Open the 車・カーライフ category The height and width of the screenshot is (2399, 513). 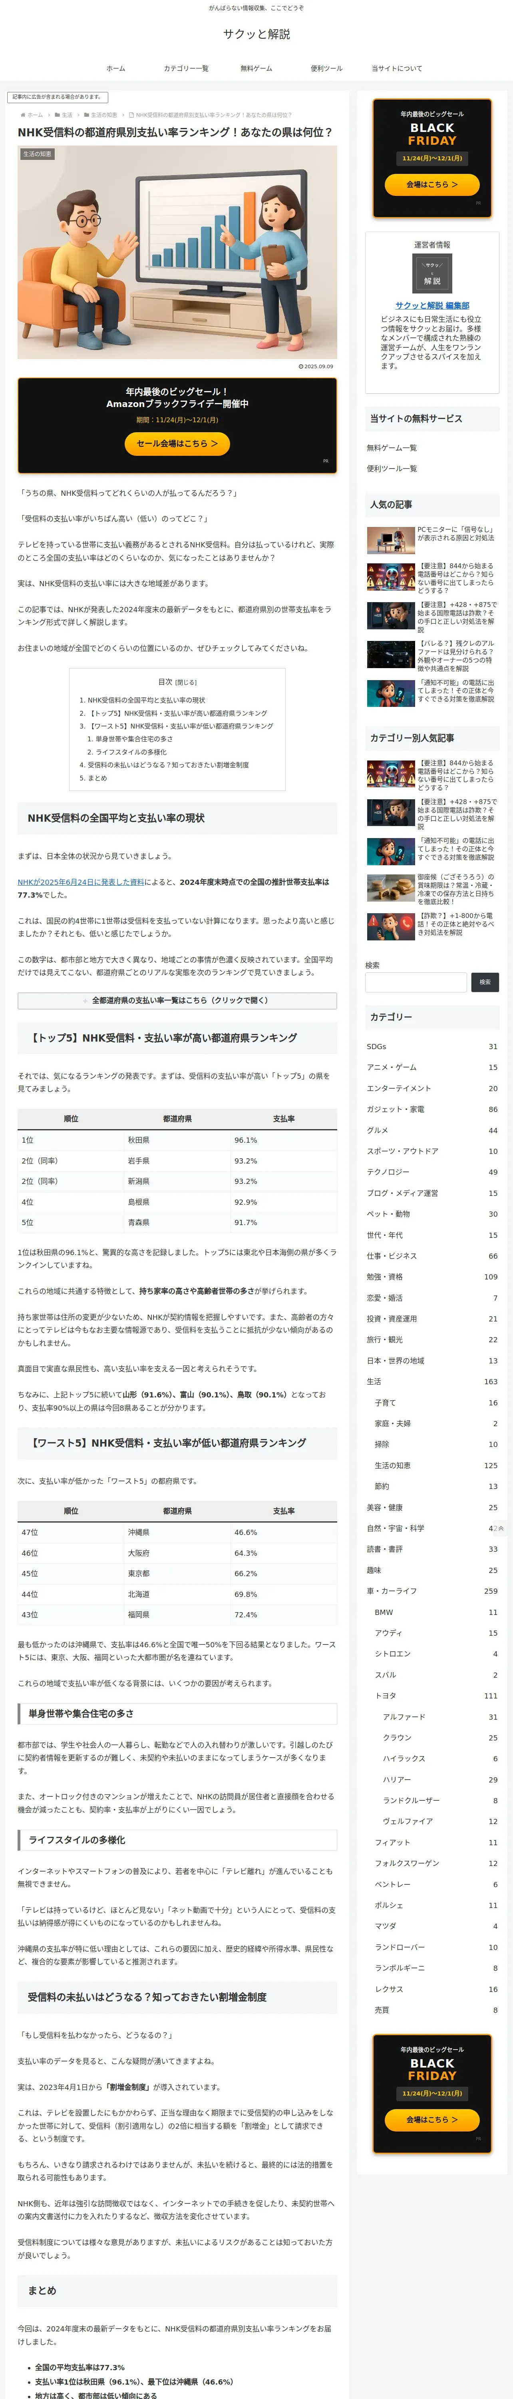(432, 1592)
